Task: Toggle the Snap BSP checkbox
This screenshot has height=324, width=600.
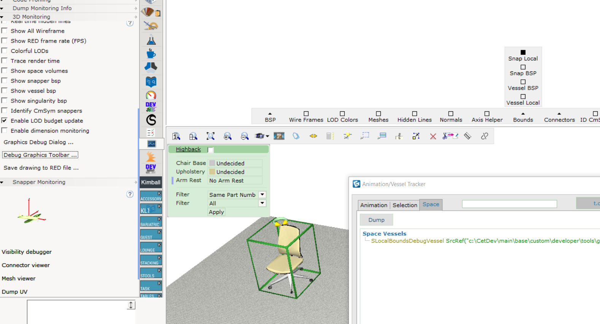Action: point(523,67)
